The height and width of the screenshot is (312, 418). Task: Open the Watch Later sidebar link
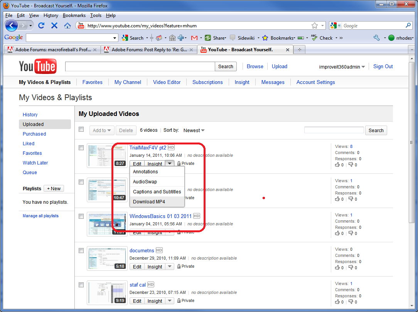35,163
